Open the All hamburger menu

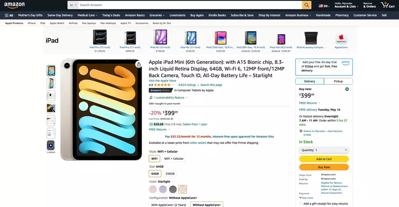[9, 15]
